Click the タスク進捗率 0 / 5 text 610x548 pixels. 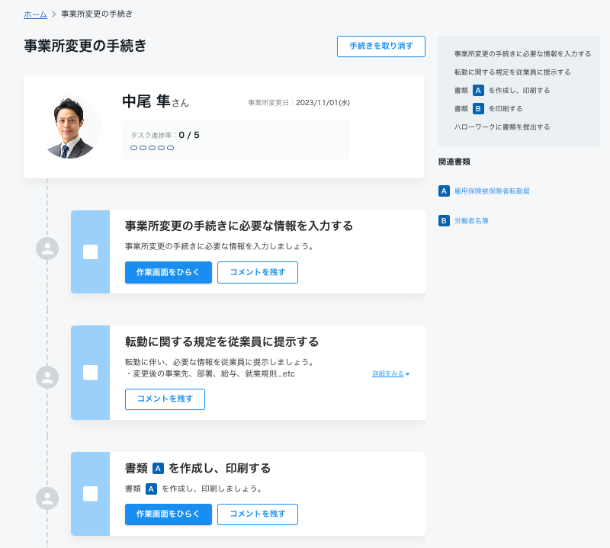point(165,135)
